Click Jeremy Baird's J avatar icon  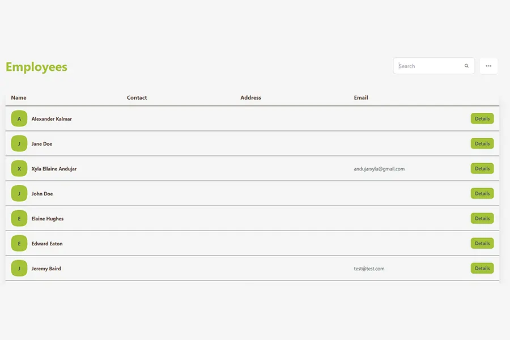click(x=19, y=269)
